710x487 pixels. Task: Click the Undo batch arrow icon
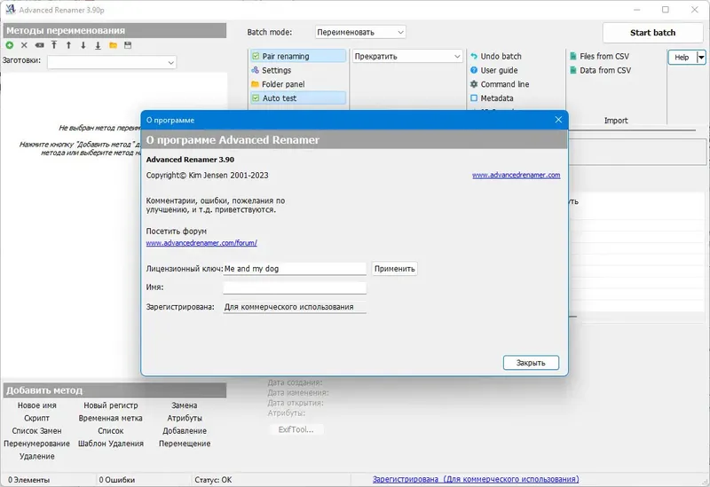[x=474, y=56]
